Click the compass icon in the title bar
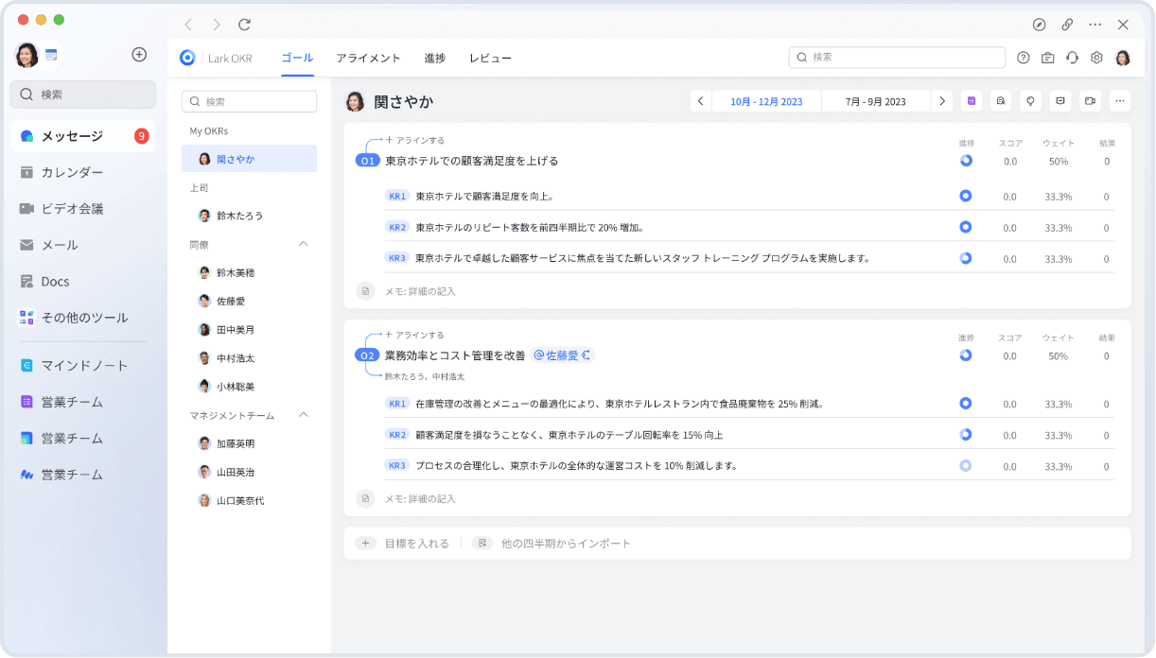 (x=1039, y=25)
